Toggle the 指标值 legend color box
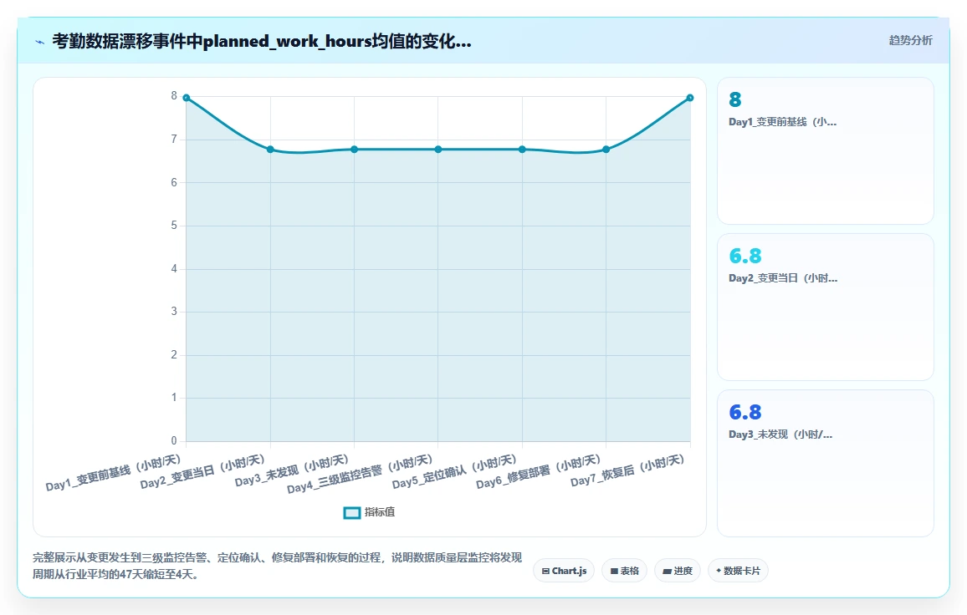967x615 pixels. pyautogui.click(x=351, y=513)
